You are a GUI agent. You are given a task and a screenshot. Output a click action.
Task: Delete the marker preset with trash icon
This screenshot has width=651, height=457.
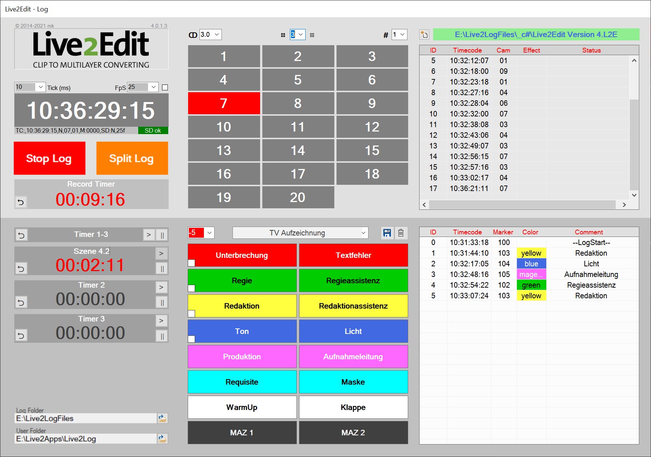401,233
